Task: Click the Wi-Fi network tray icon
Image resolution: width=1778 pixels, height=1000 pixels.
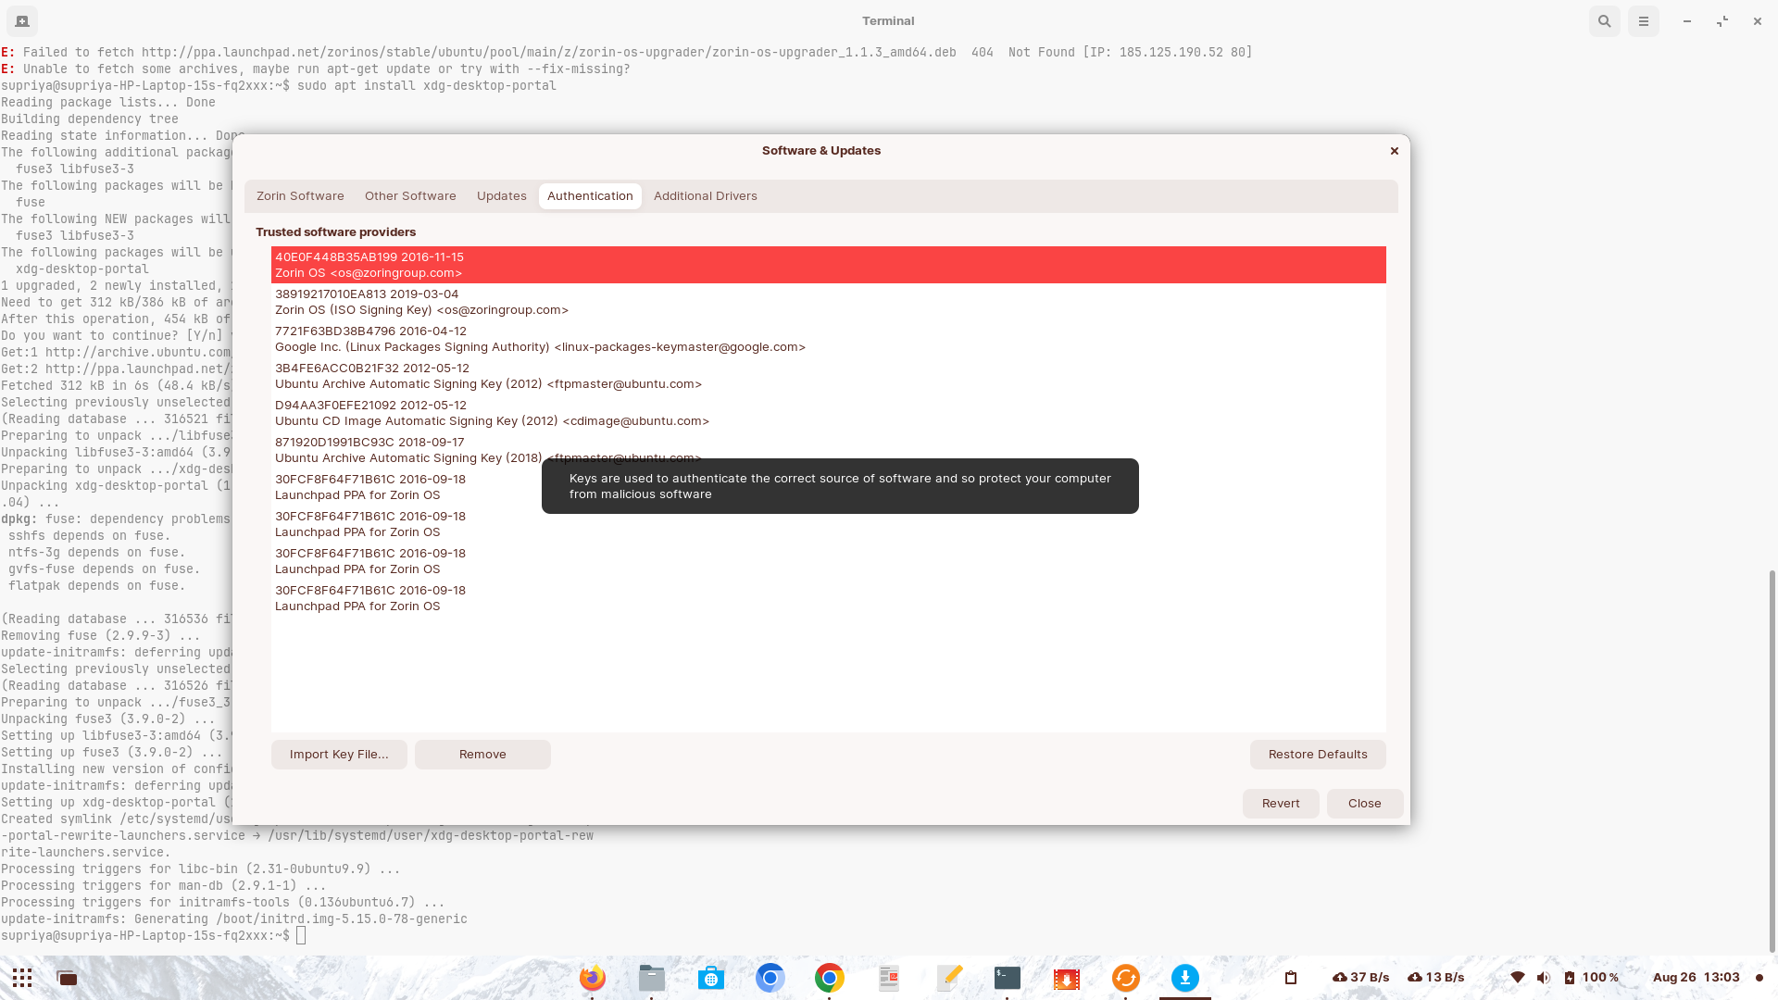Action: point(1517,978)
